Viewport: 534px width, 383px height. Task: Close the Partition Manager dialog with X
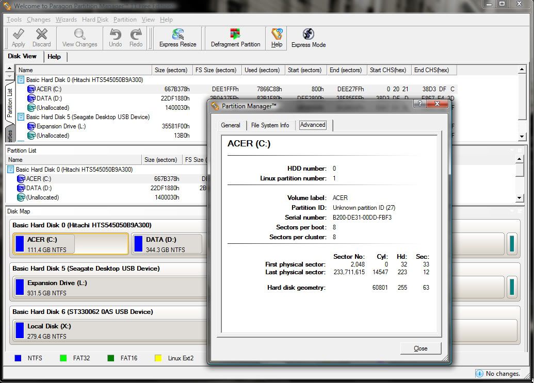438,104
